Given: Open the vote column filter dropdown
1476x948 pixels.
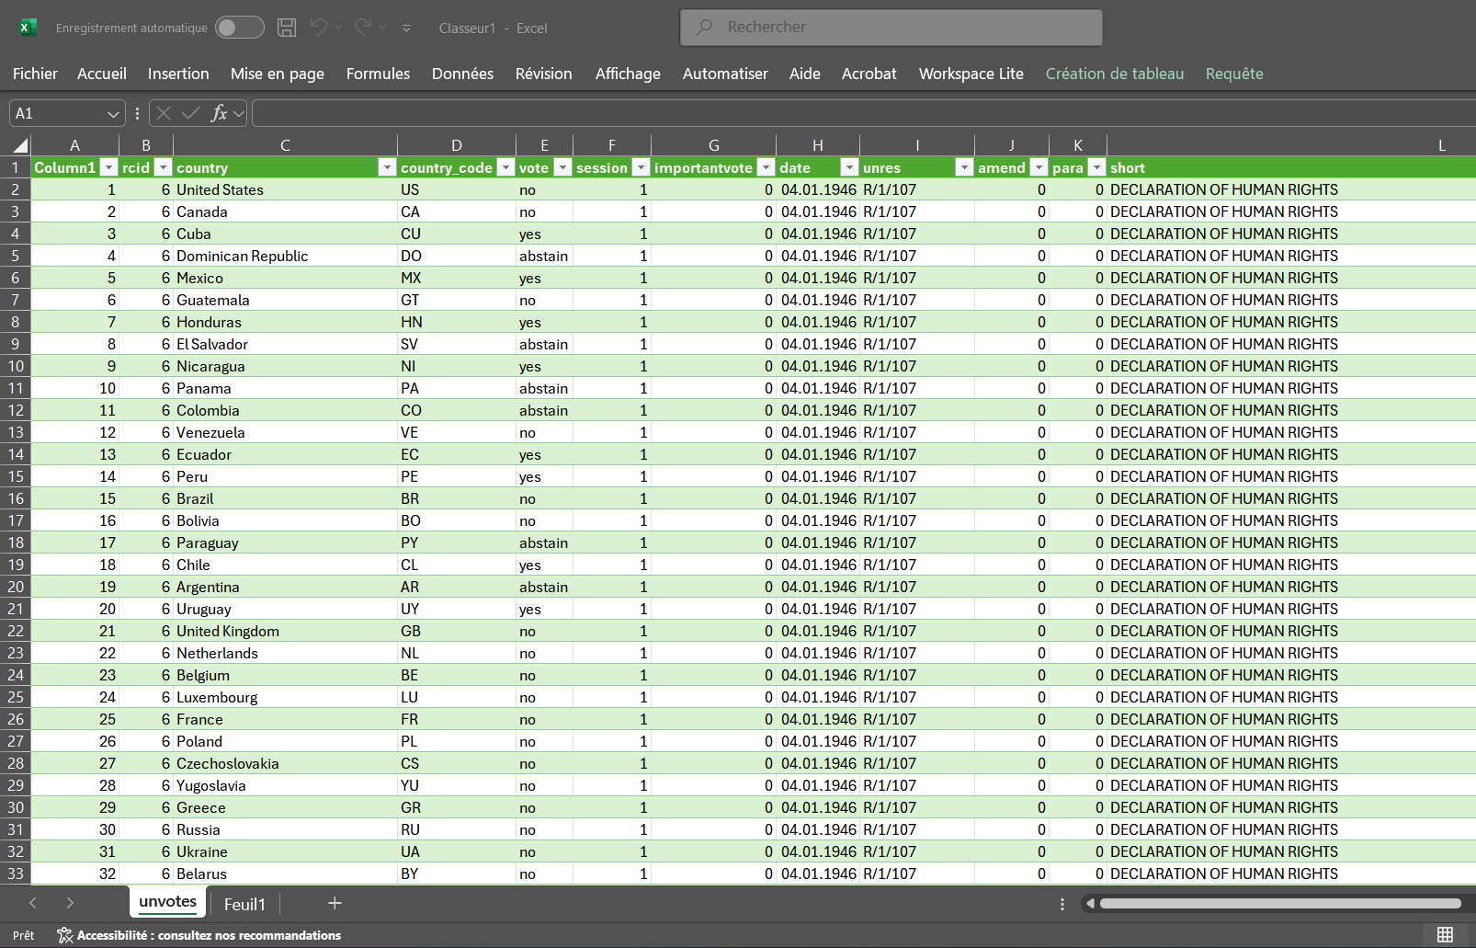Looking at the screenshot, I should pos(562,167).
